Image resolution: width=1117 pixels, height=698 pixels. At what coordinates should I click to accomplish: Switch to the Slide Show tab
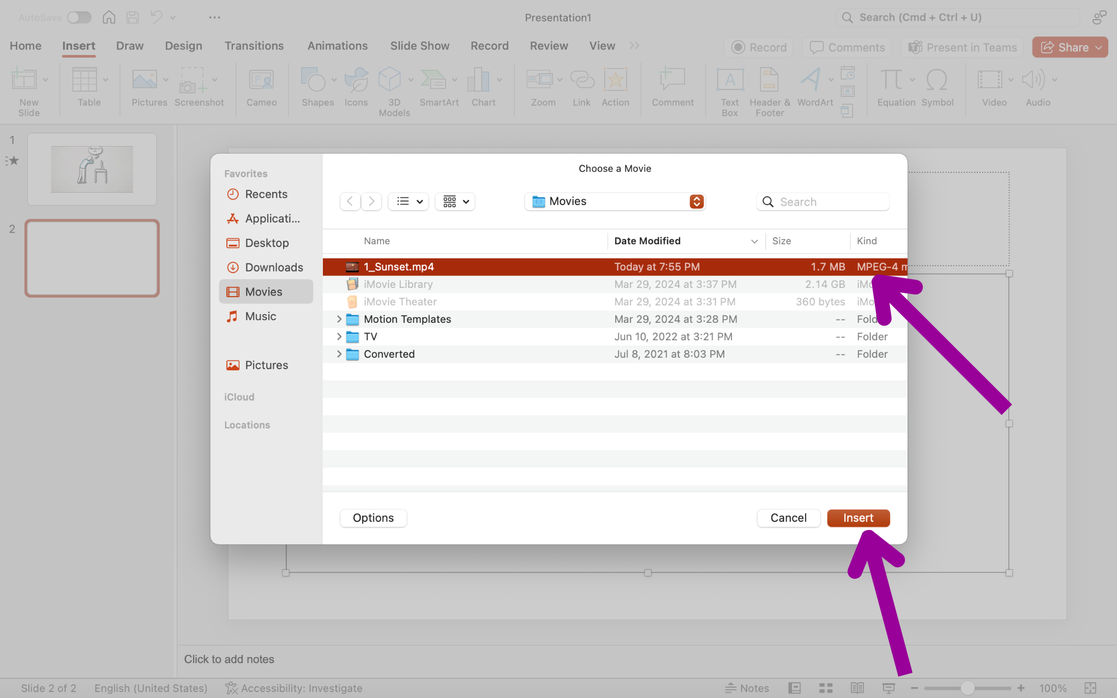pyautogui.click(x=420, y=46)
